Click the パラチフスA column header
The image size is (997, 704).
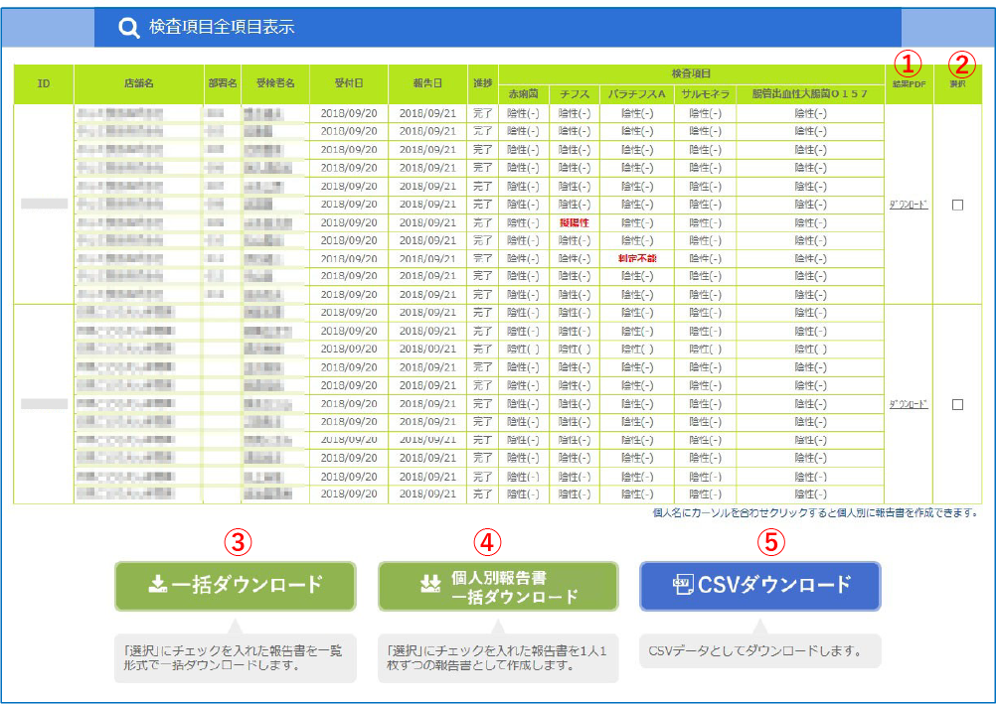pos(637,94)
